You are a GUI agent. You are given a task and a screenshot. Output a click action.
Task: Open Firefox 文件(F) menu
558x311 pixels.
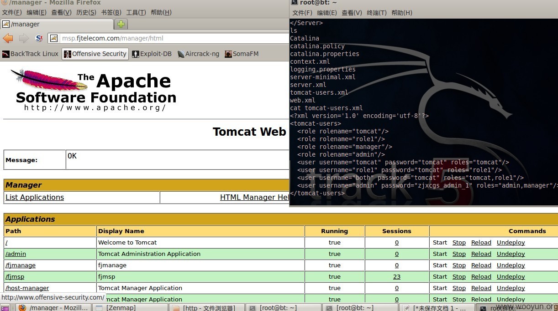(12, 12)
